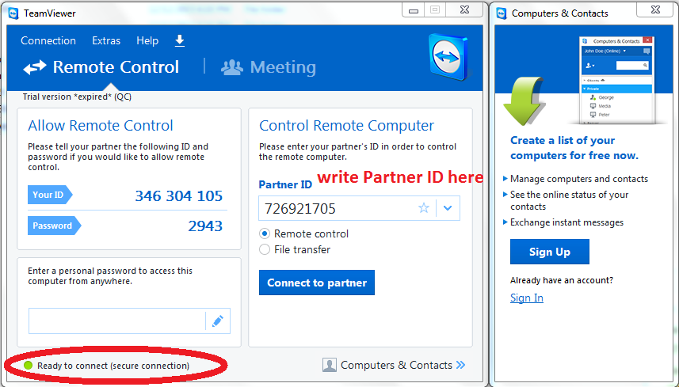Open the Help menu

tap(147, 40)
